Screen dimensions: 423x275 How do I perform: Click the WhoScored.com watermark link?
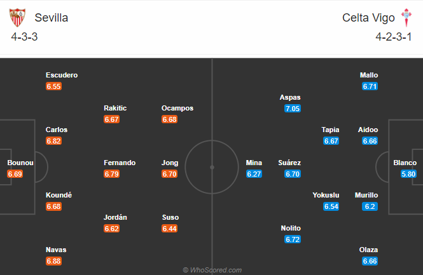(212, 270)
